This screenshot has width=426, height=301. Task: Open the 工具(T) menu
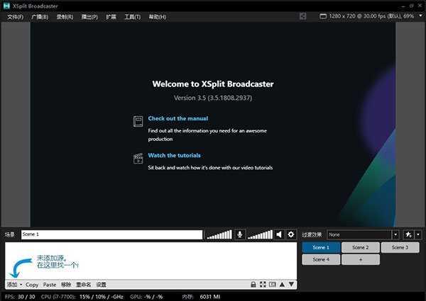point(132,16)
